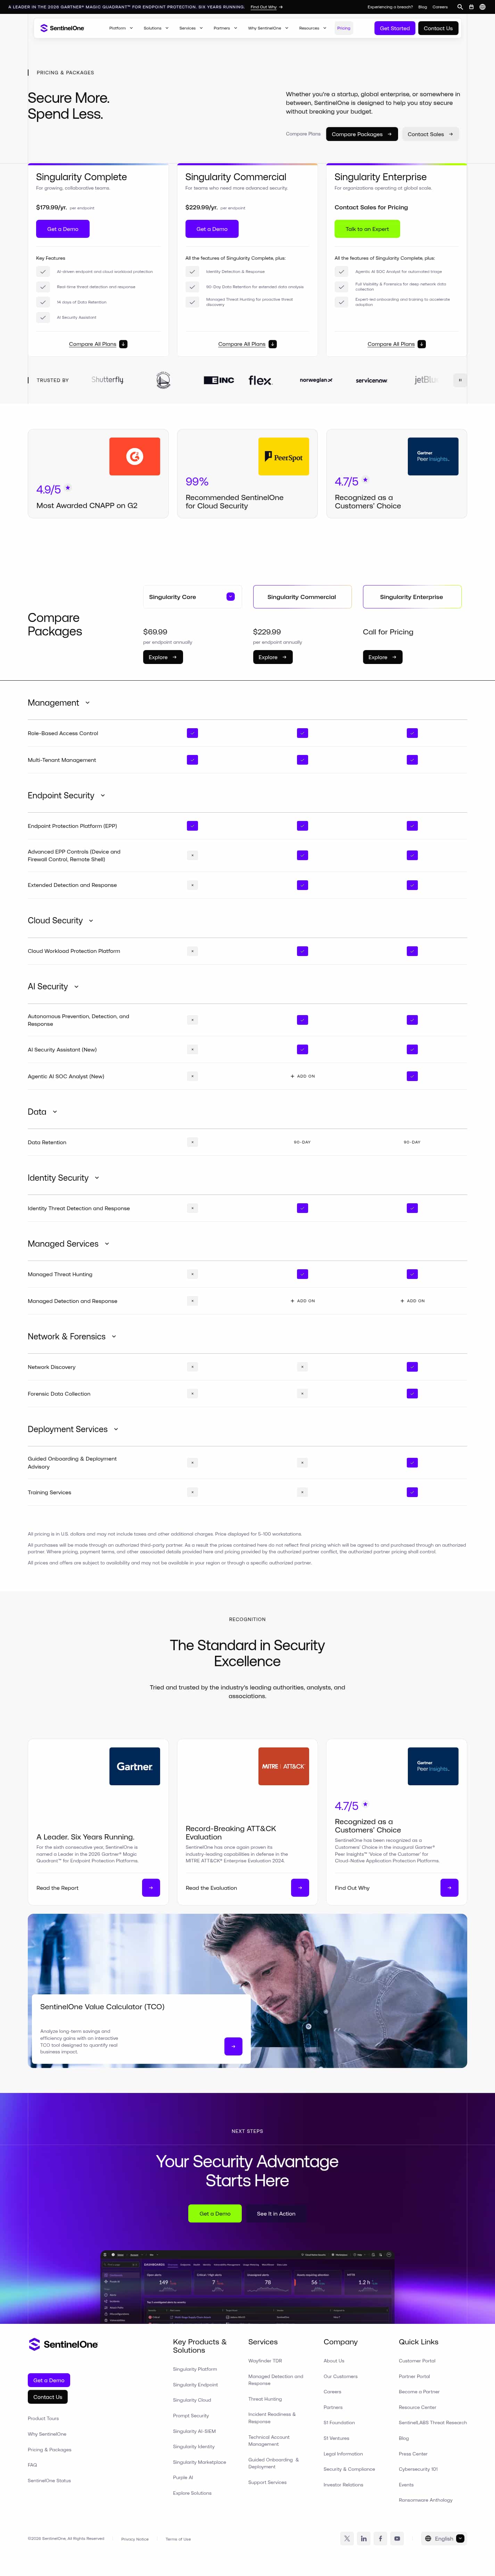Open the Facebook footer icon
The height and width of the screenshot is (2576, 495).
point(380,2538)
